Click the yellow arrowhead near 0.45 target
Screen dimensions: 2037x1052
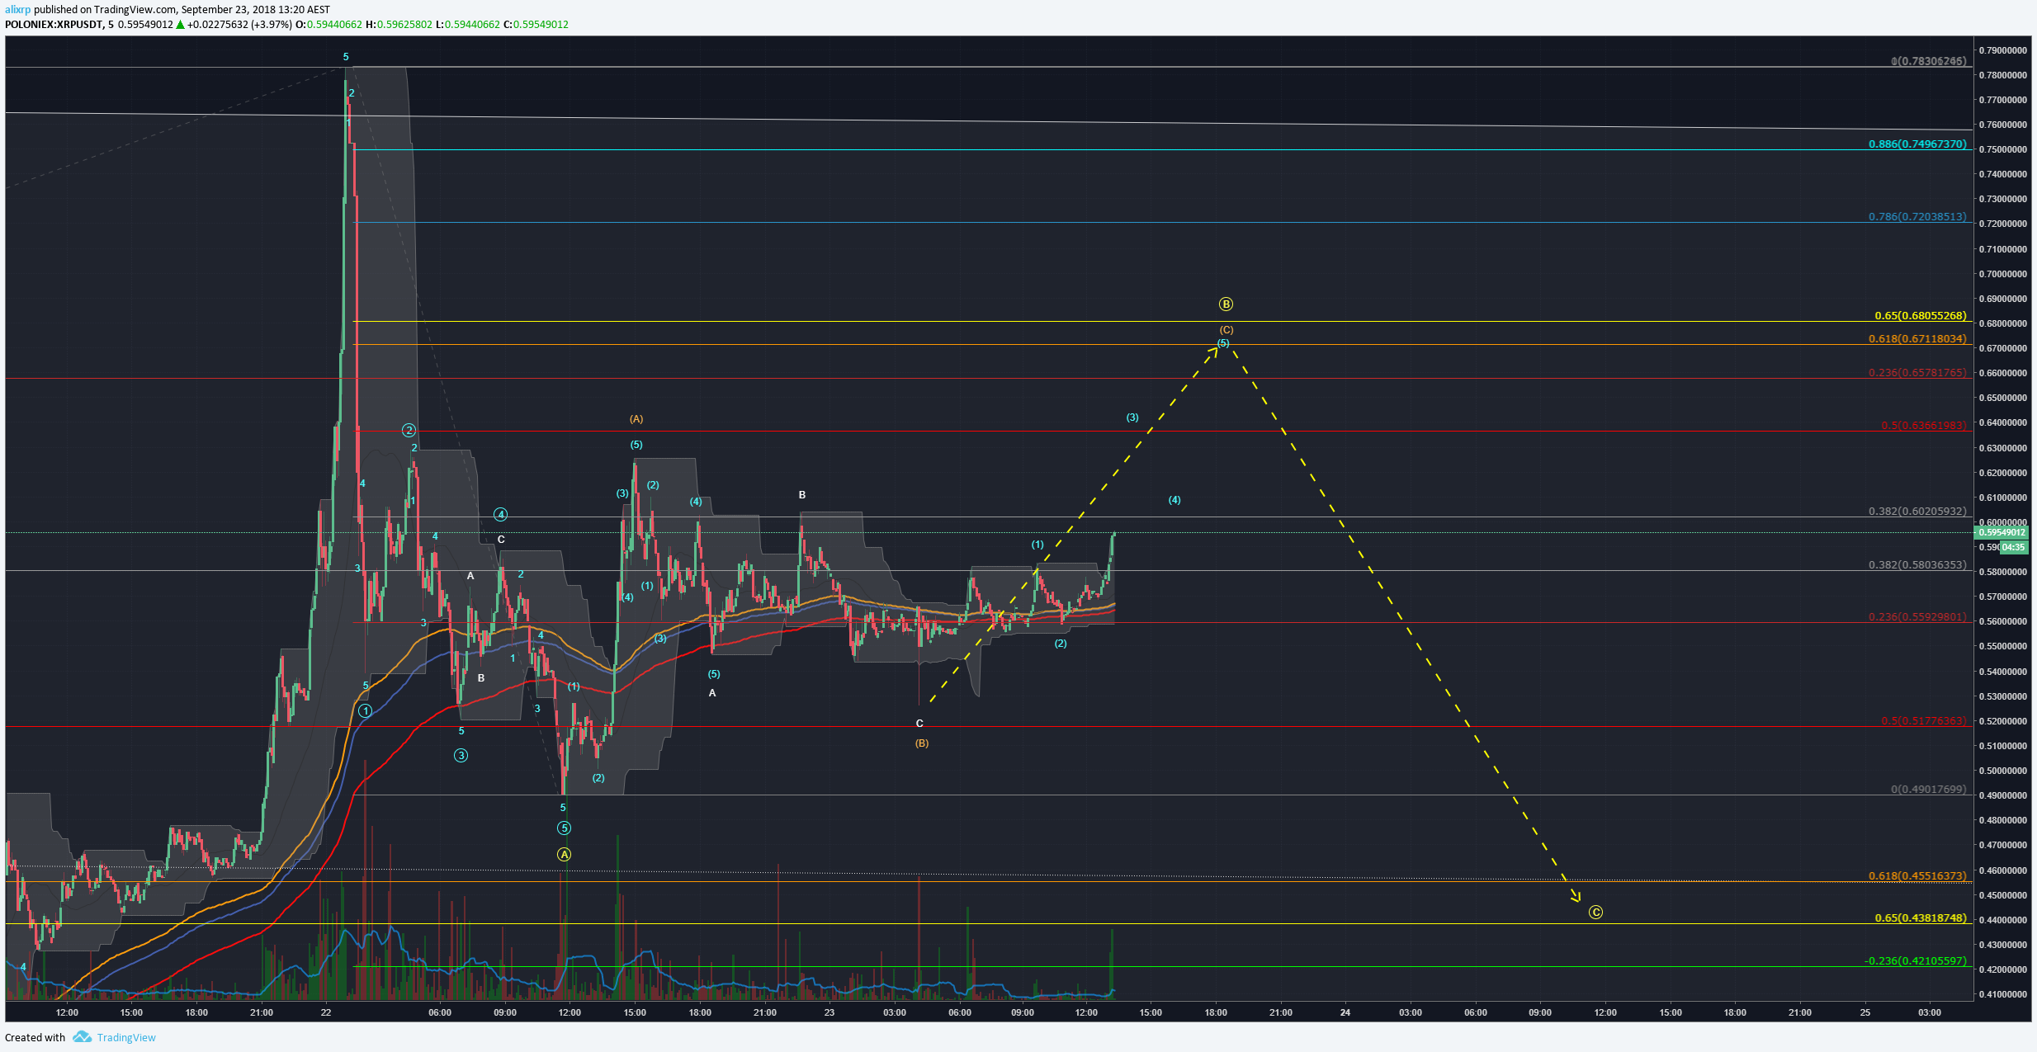point(1575,896)
